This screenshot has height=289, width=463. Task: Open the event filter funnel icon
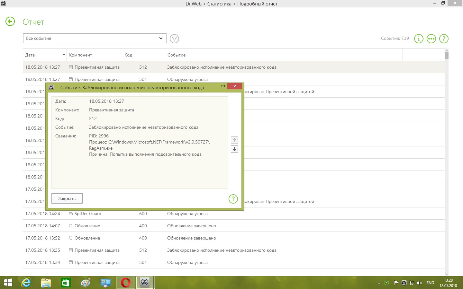174,39
